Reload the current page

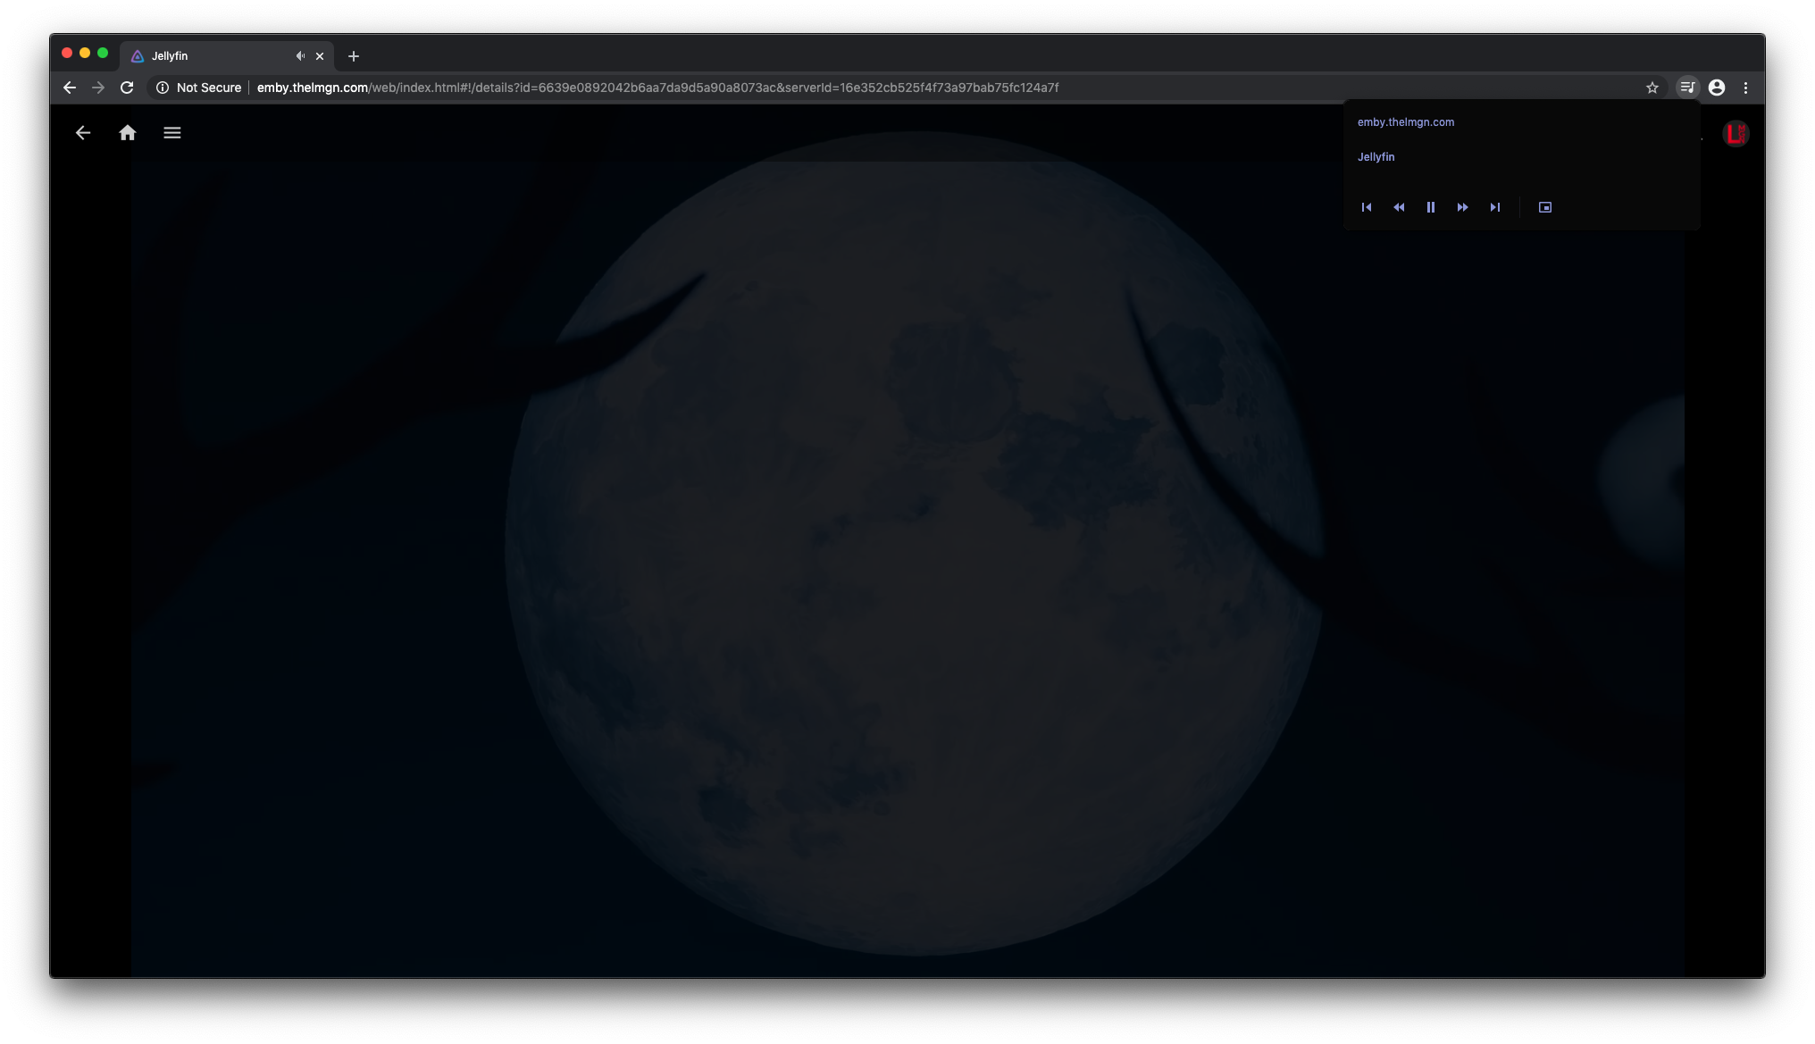tap(127, 88)
